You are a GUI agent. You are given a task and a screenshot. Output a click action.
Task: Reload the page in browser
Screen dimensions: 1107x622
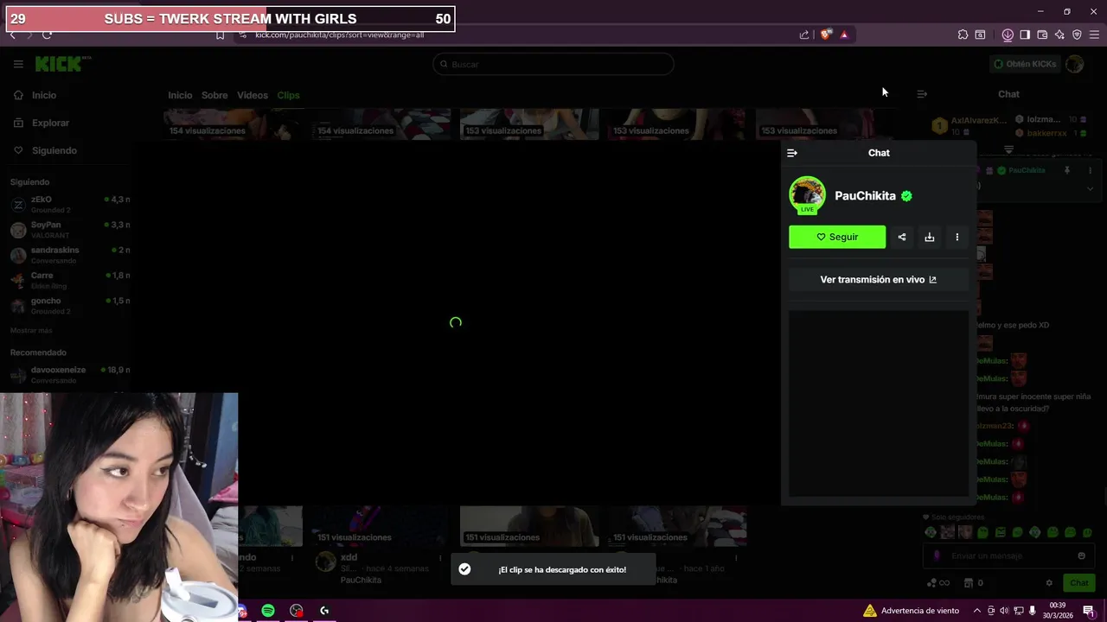47,35
